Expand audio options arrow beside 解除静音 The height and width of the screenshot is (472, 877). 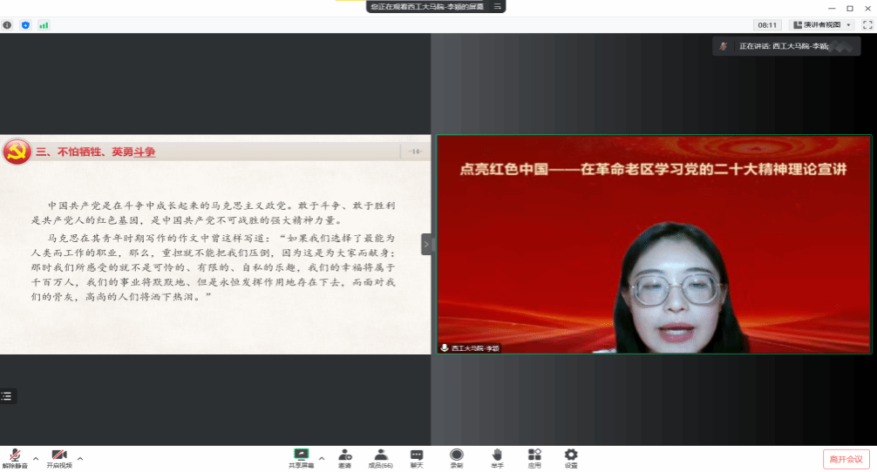[36, 457]
